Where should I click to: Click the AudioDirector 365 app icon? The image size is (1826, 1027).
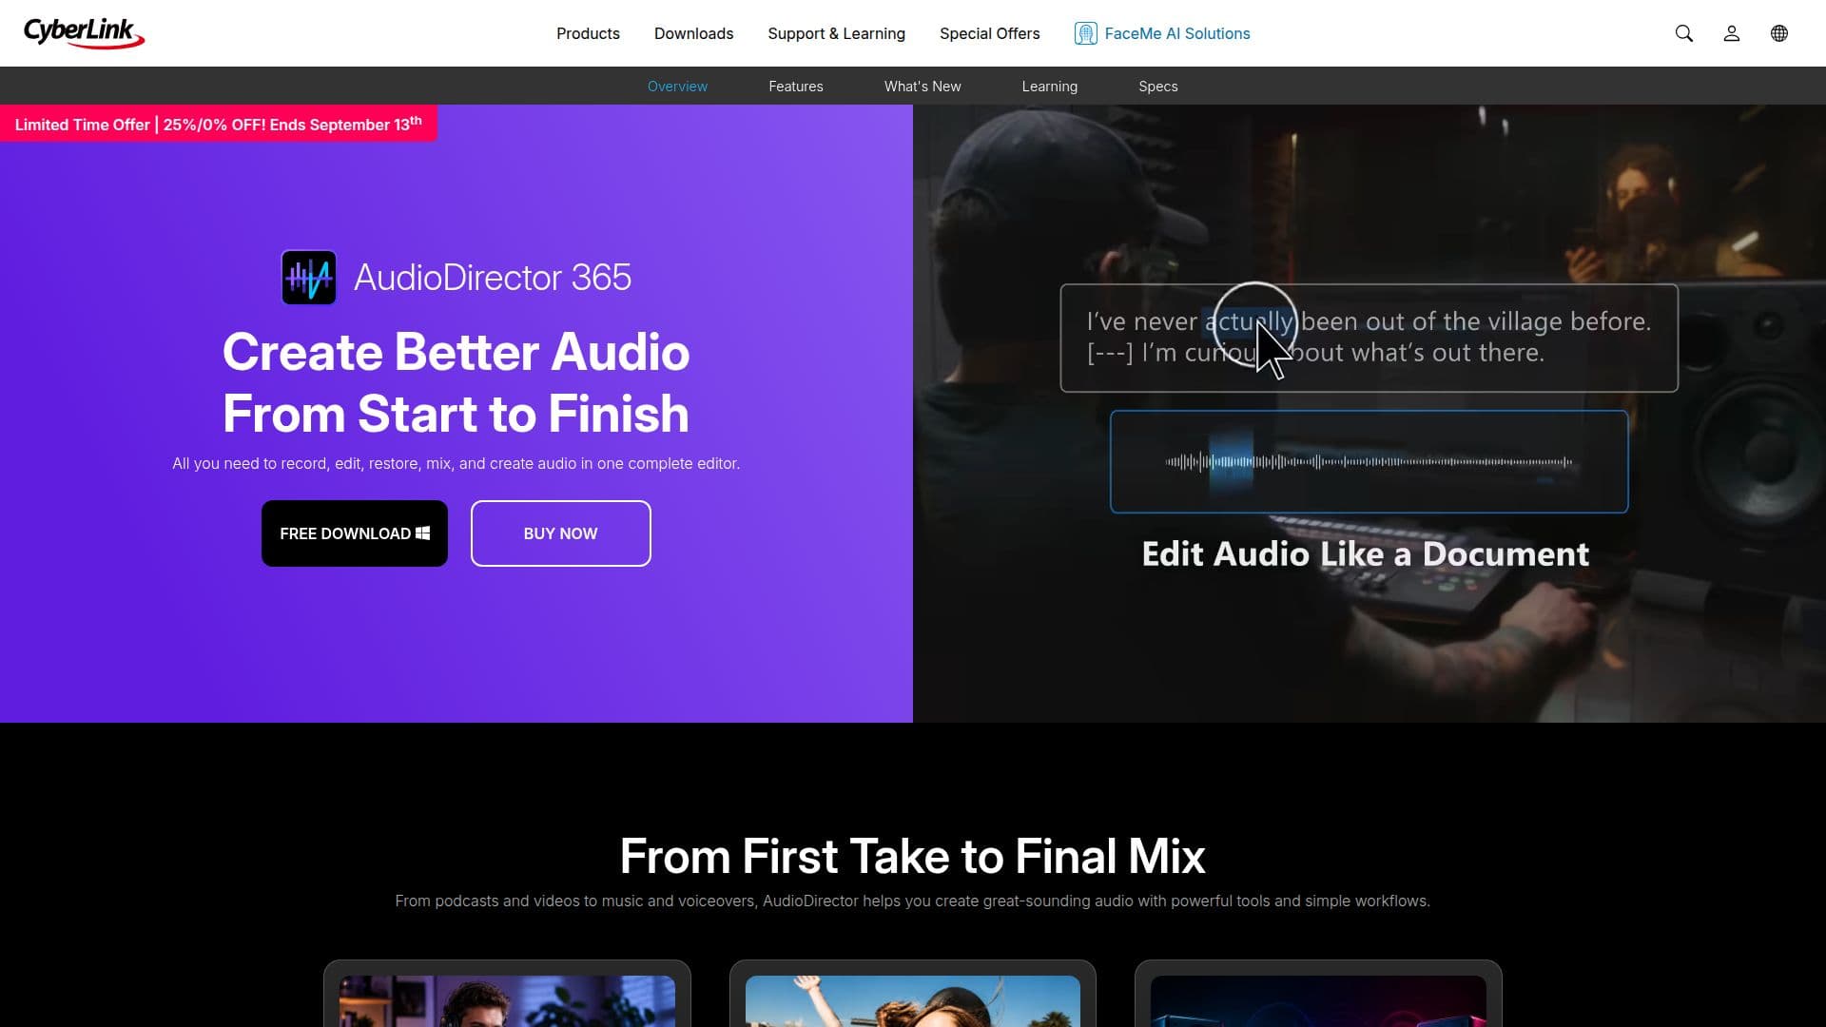[309, 278]
